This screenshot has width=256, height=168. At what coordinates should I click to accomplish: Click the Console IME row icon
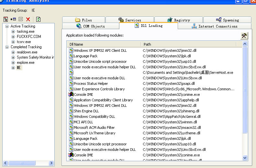[71, 95]
